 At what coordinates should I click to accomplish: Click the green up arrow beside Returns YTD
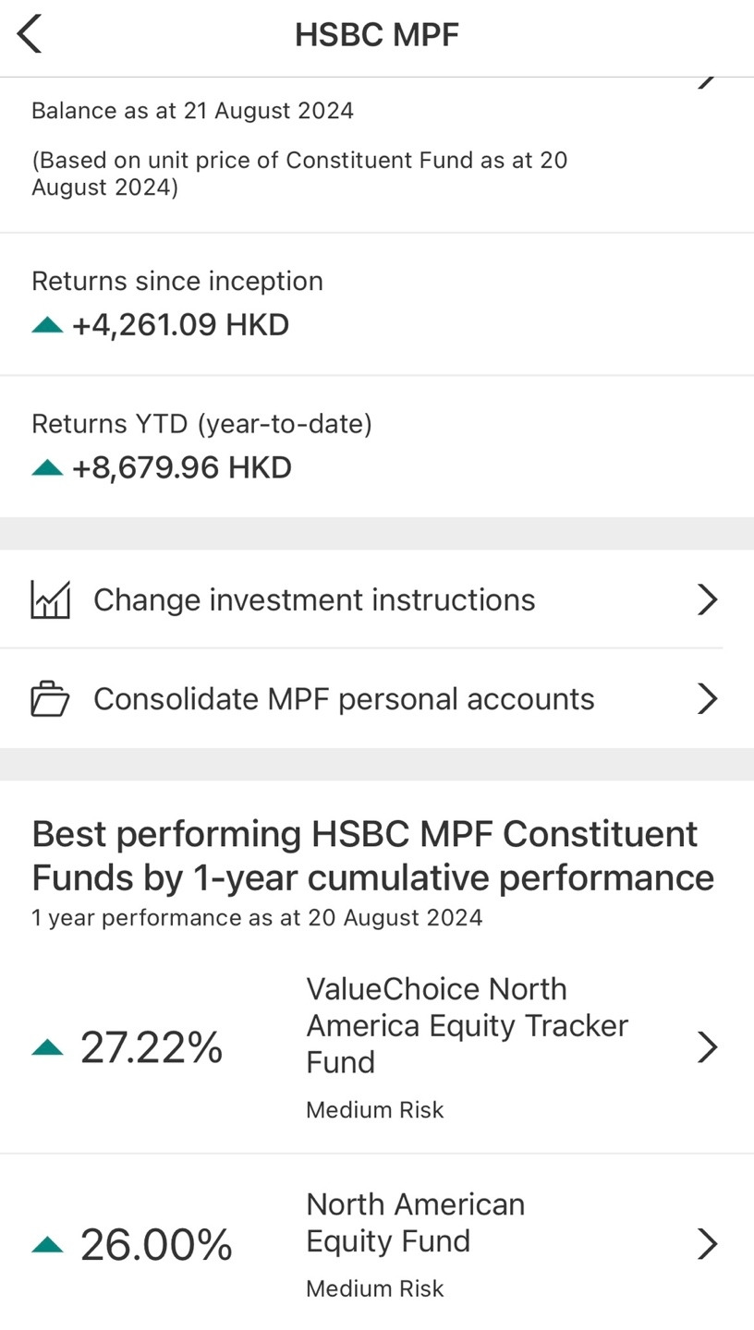pyautogui.click(x=47, y=467)
